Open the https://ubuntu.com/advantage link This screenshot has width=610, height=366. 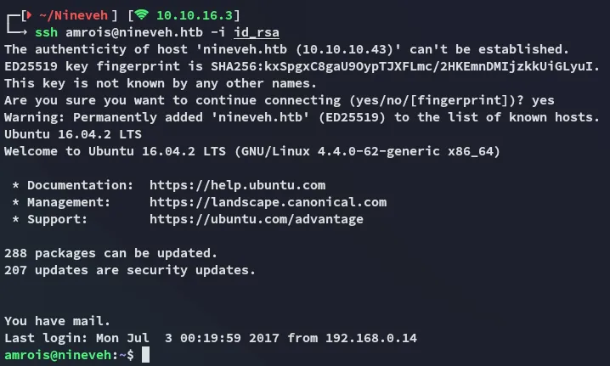click(256, 219)
